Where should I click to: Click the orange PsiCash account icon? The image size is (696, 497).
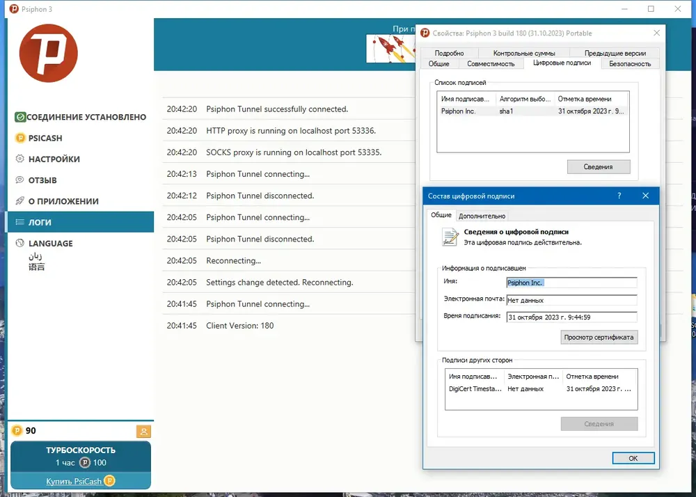pos(143,432)
